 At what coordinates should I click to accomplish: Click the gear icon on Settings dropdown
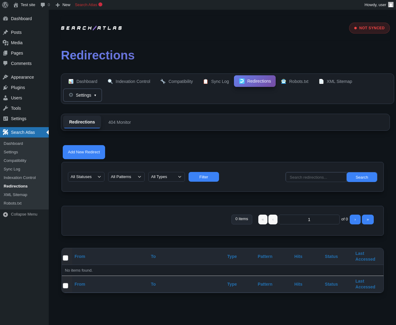click(x=71, y=95)
